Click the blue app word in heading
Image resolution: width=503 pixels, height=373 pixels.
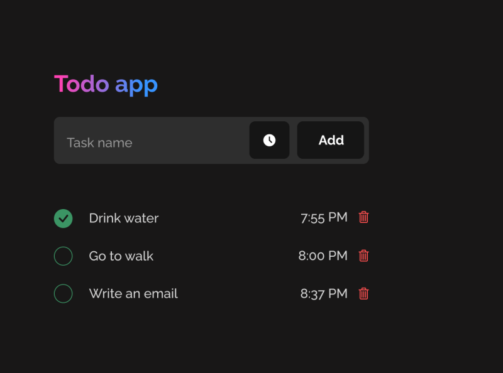136,85
